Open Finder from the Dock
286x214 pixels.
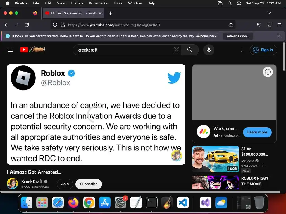point(27,203)
